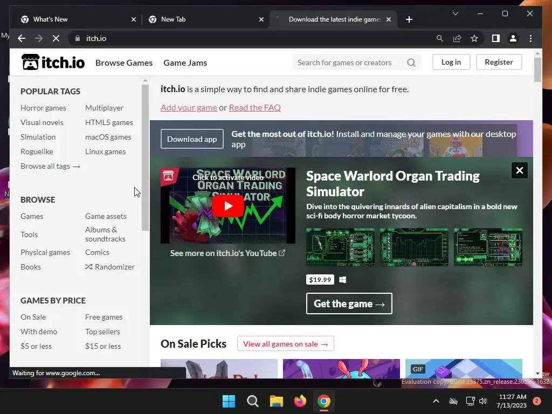The width and height of the screenshot is (552, 414).
Task: Select Roguelike tag
Action: [x=37, y=151]
